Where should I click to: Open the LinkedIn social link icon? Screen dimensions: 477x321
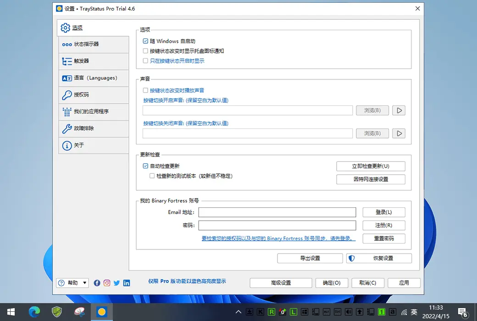click(127, 283)
